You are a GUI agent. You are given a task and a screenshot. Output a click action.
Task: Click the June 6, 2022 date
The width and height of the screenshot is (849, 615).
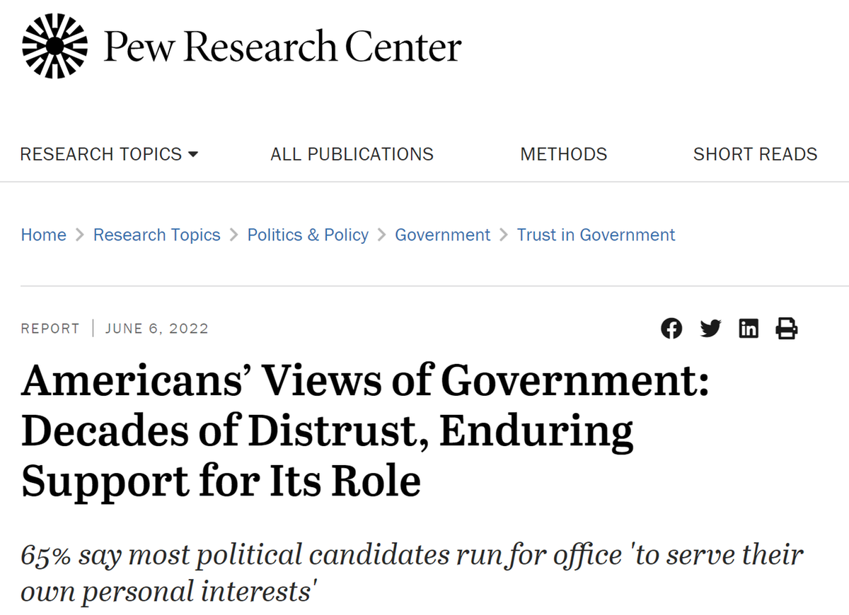(157, 329)
